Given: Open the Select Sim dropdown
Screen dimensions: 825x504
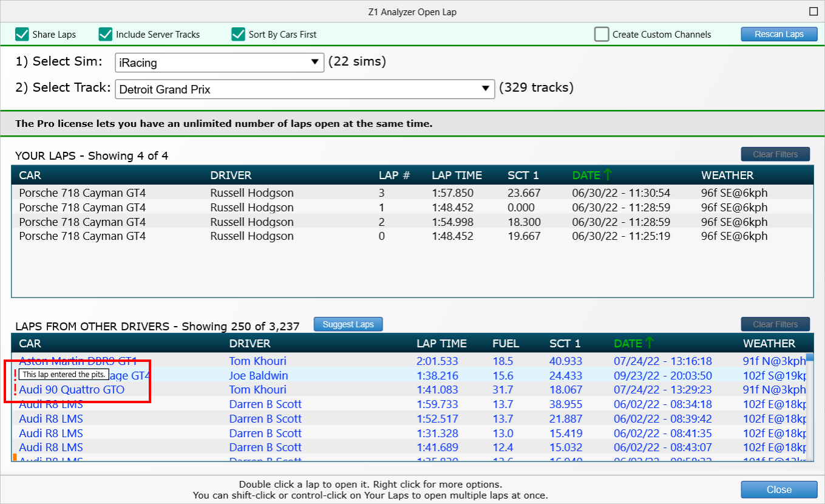Looking at the screenshot, I should click(220, 62).
